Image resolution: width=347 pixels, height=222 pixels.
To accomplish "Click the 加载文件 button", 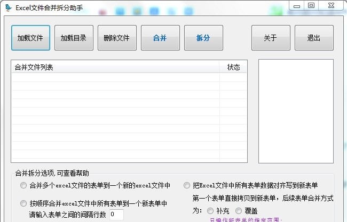I will (x=30, y=38).
